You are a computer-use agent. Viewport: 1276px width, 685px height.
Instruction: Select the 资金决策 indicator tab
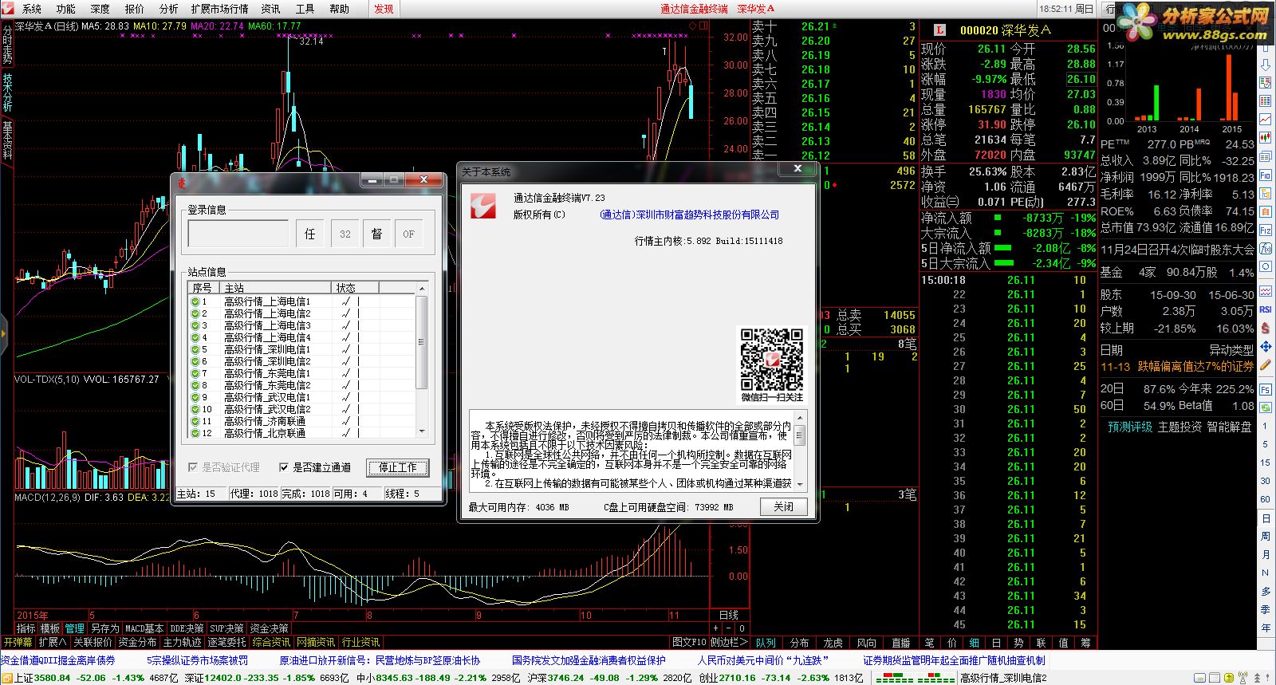(269, 628)
